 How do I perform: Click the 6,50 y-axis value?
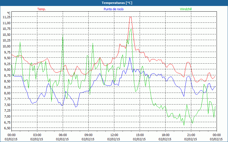click(7, 128)
